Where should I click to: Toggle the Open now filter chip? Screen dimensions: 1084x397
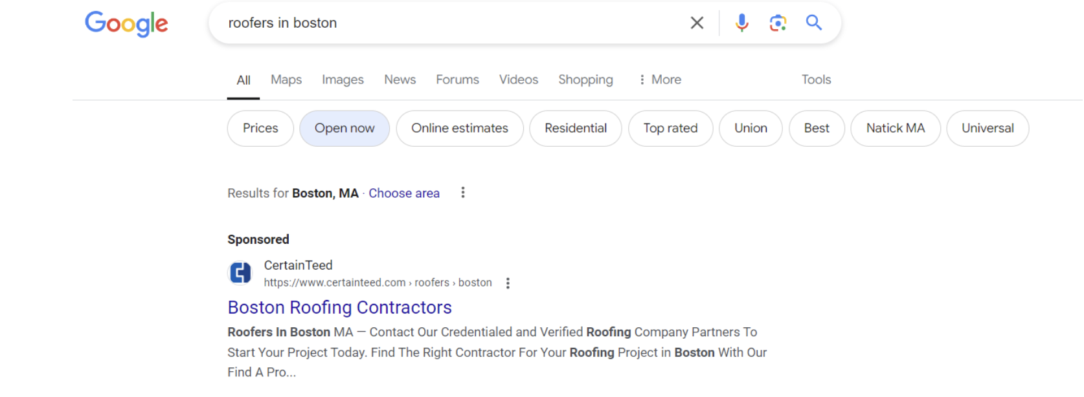pos(344,129)
